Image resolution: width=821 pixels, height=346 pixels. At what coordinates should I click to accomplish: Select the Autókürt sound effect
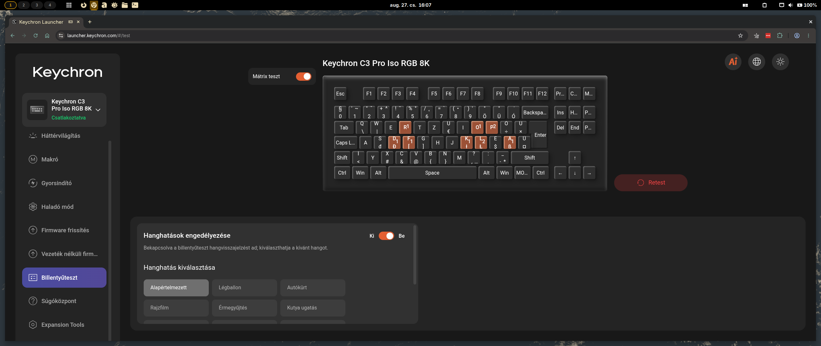[313, 288]
